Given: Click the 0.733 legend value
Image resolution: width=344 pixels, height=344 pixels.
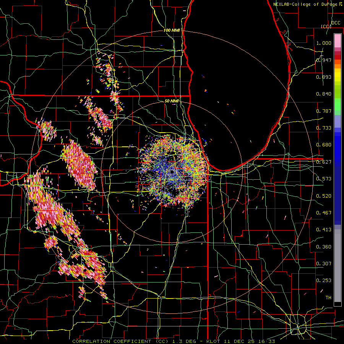Looking at the screenshot, I should click(324, 128).
